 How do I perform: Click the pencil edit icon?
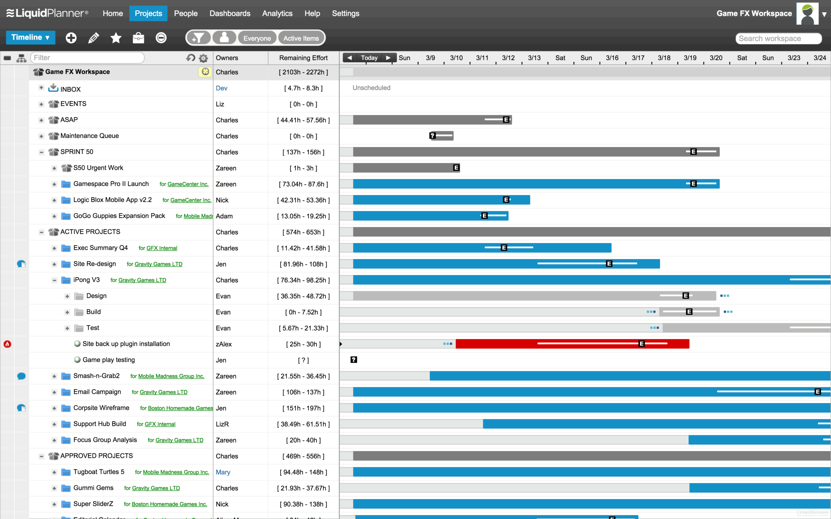[x=93, y=38]
